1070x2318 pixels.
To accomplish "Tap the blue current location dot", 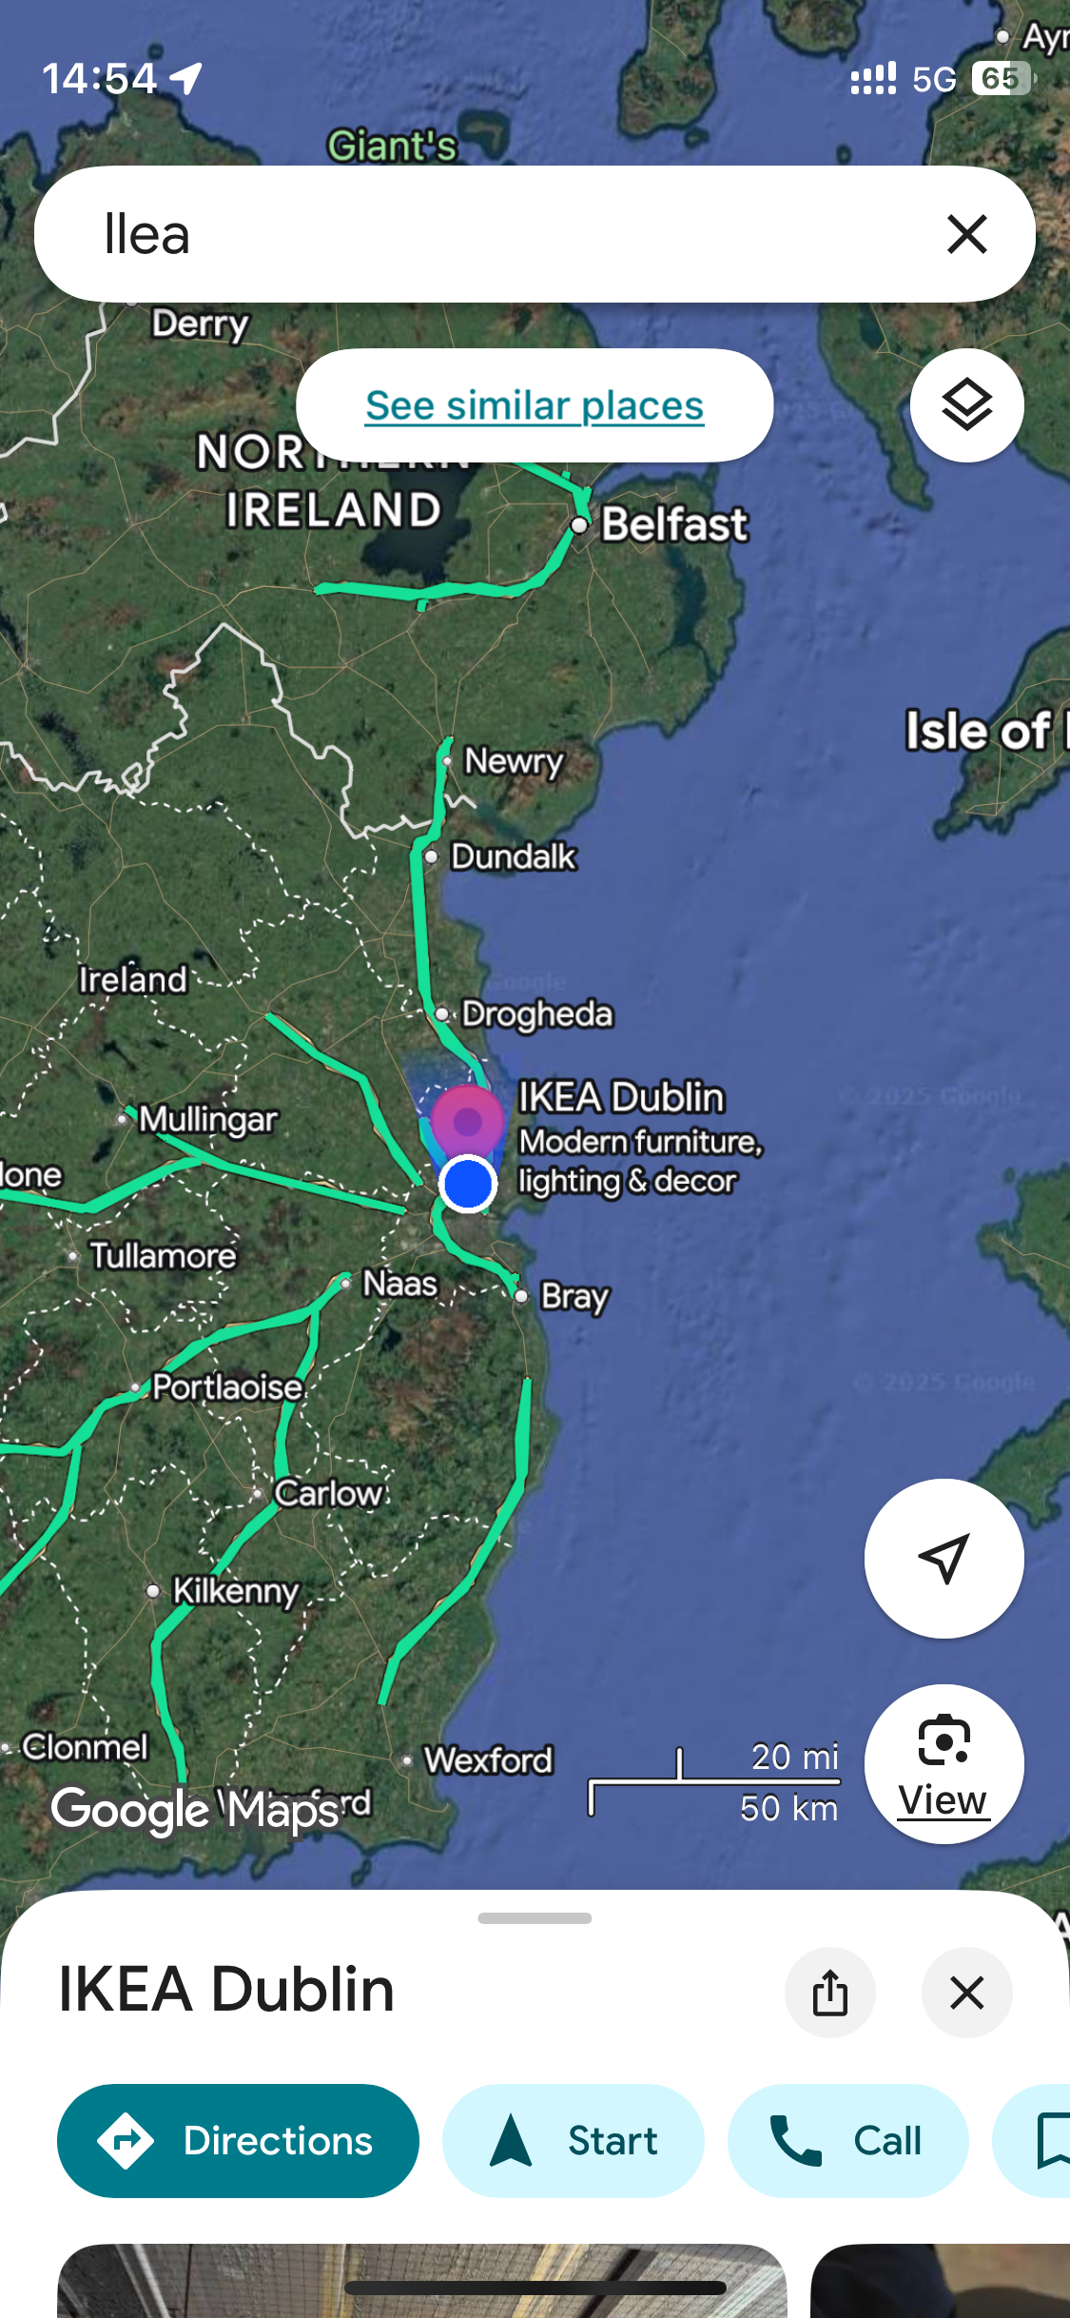I will pos(468,1185).
